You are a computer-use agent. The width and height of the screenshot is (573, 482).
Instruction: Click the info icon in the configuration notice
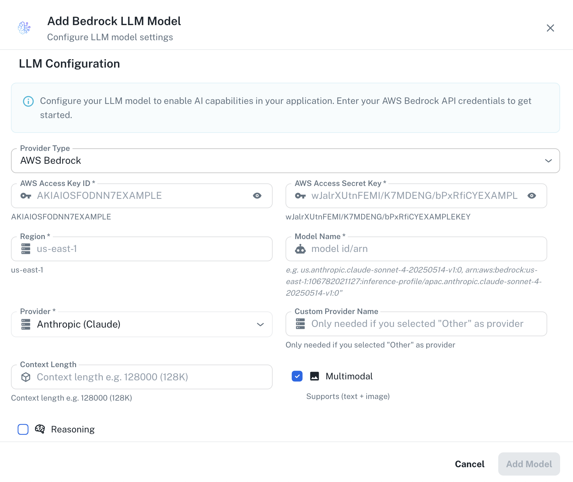(x=28, y=101)
